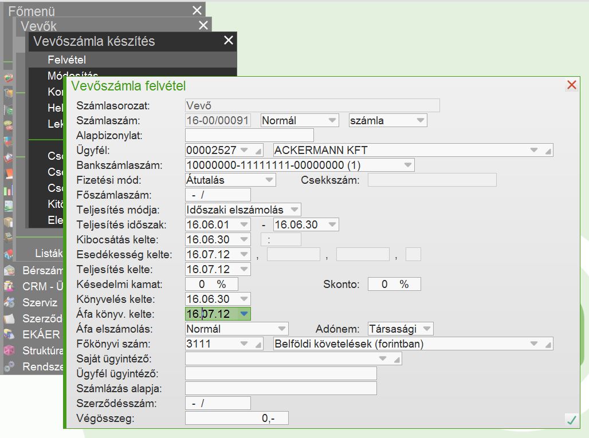The height and width of the screenshot is (438, 589).
Task: Open Ügyfél code lookup corner triangle
Action: tap(258, 151)
